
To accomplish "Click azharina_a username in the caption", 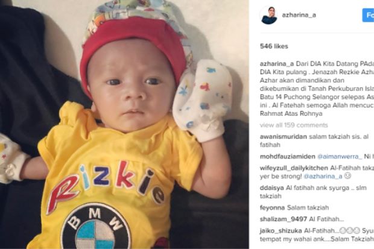I will [x=277, y=64].
